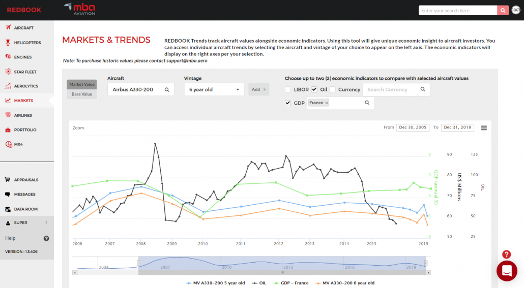
Task: Click the navigator scrollbar thumb
Action: click(282, 273)
